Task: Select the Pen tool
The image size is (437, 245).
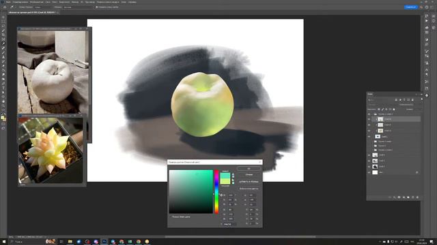Action: (x=3, y=84)
